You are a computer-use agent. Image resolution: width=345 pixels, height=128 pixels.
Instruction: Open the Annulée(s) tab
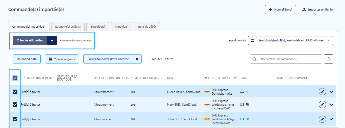[x=121, y=27]
